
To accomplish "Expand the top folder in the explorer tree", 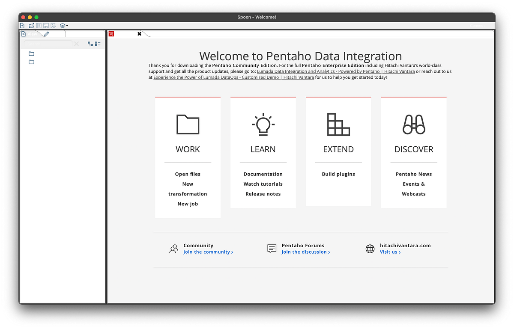I will (x=31, y=53).
